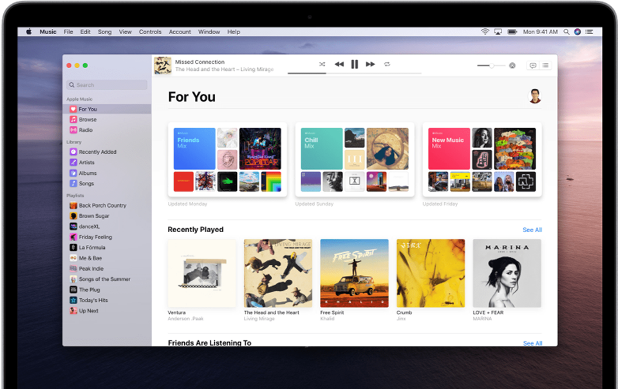The height and width of the screenshot is (389, 618).
Task: Click the MARINA artist link
Action: tap(482, 318)
